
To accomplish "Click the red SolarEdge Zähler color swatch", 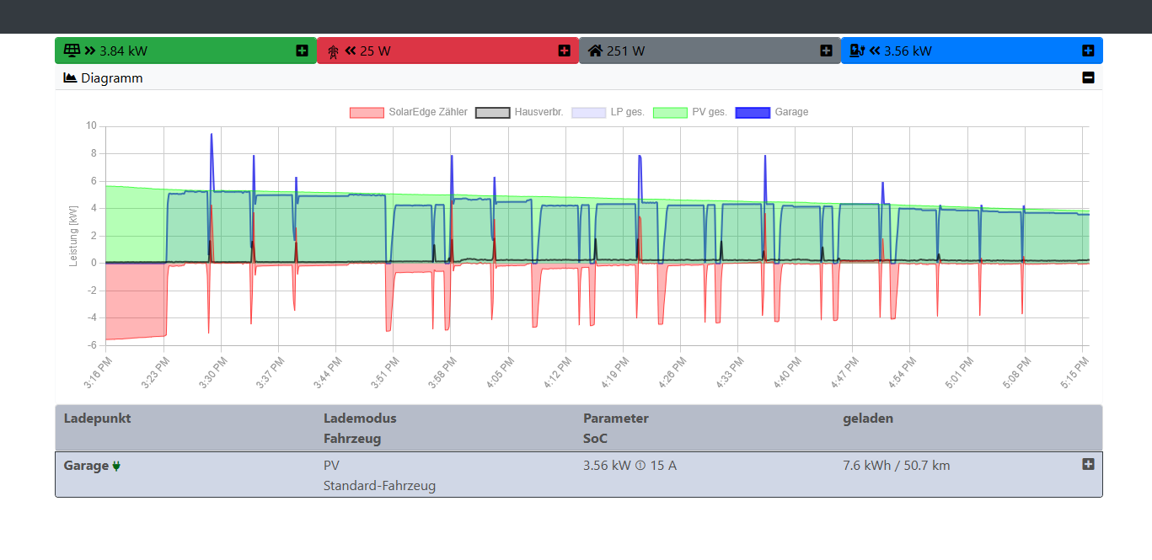I will click(x=367, y=112).
